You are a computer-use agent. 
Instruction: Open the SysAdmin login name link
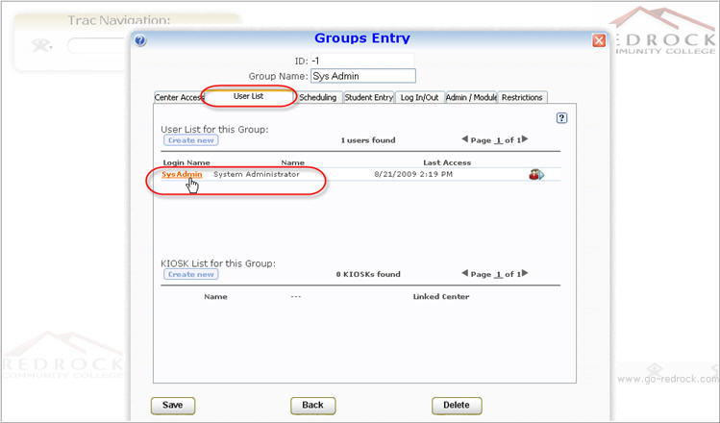point(182,174)
